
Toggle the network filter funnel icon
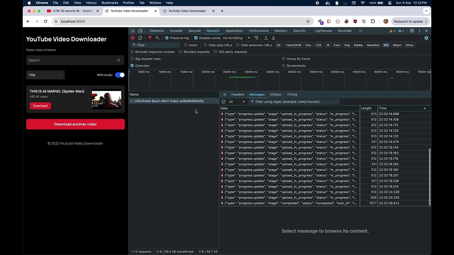tap(150, 38)
